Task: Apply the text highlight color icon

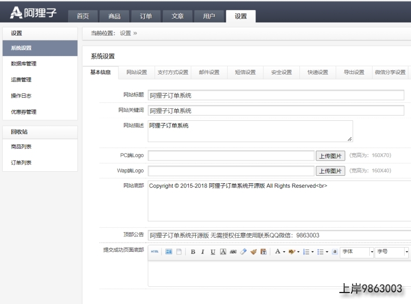Action: pyautogui.click(x=292, y=252)
